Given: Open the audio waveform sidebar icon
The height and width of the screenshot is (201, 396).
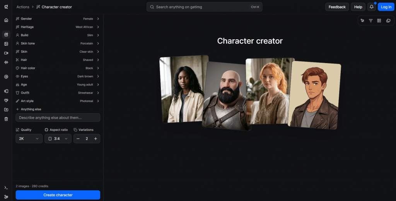Looking at the screenshot, I should coord(6,62).
